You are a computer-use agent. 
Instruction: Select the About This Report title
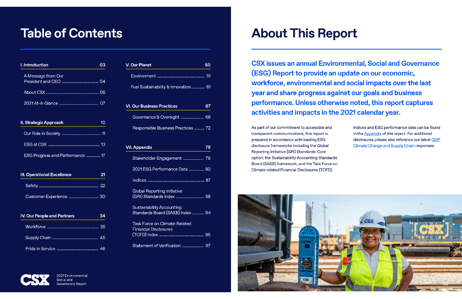304,33
